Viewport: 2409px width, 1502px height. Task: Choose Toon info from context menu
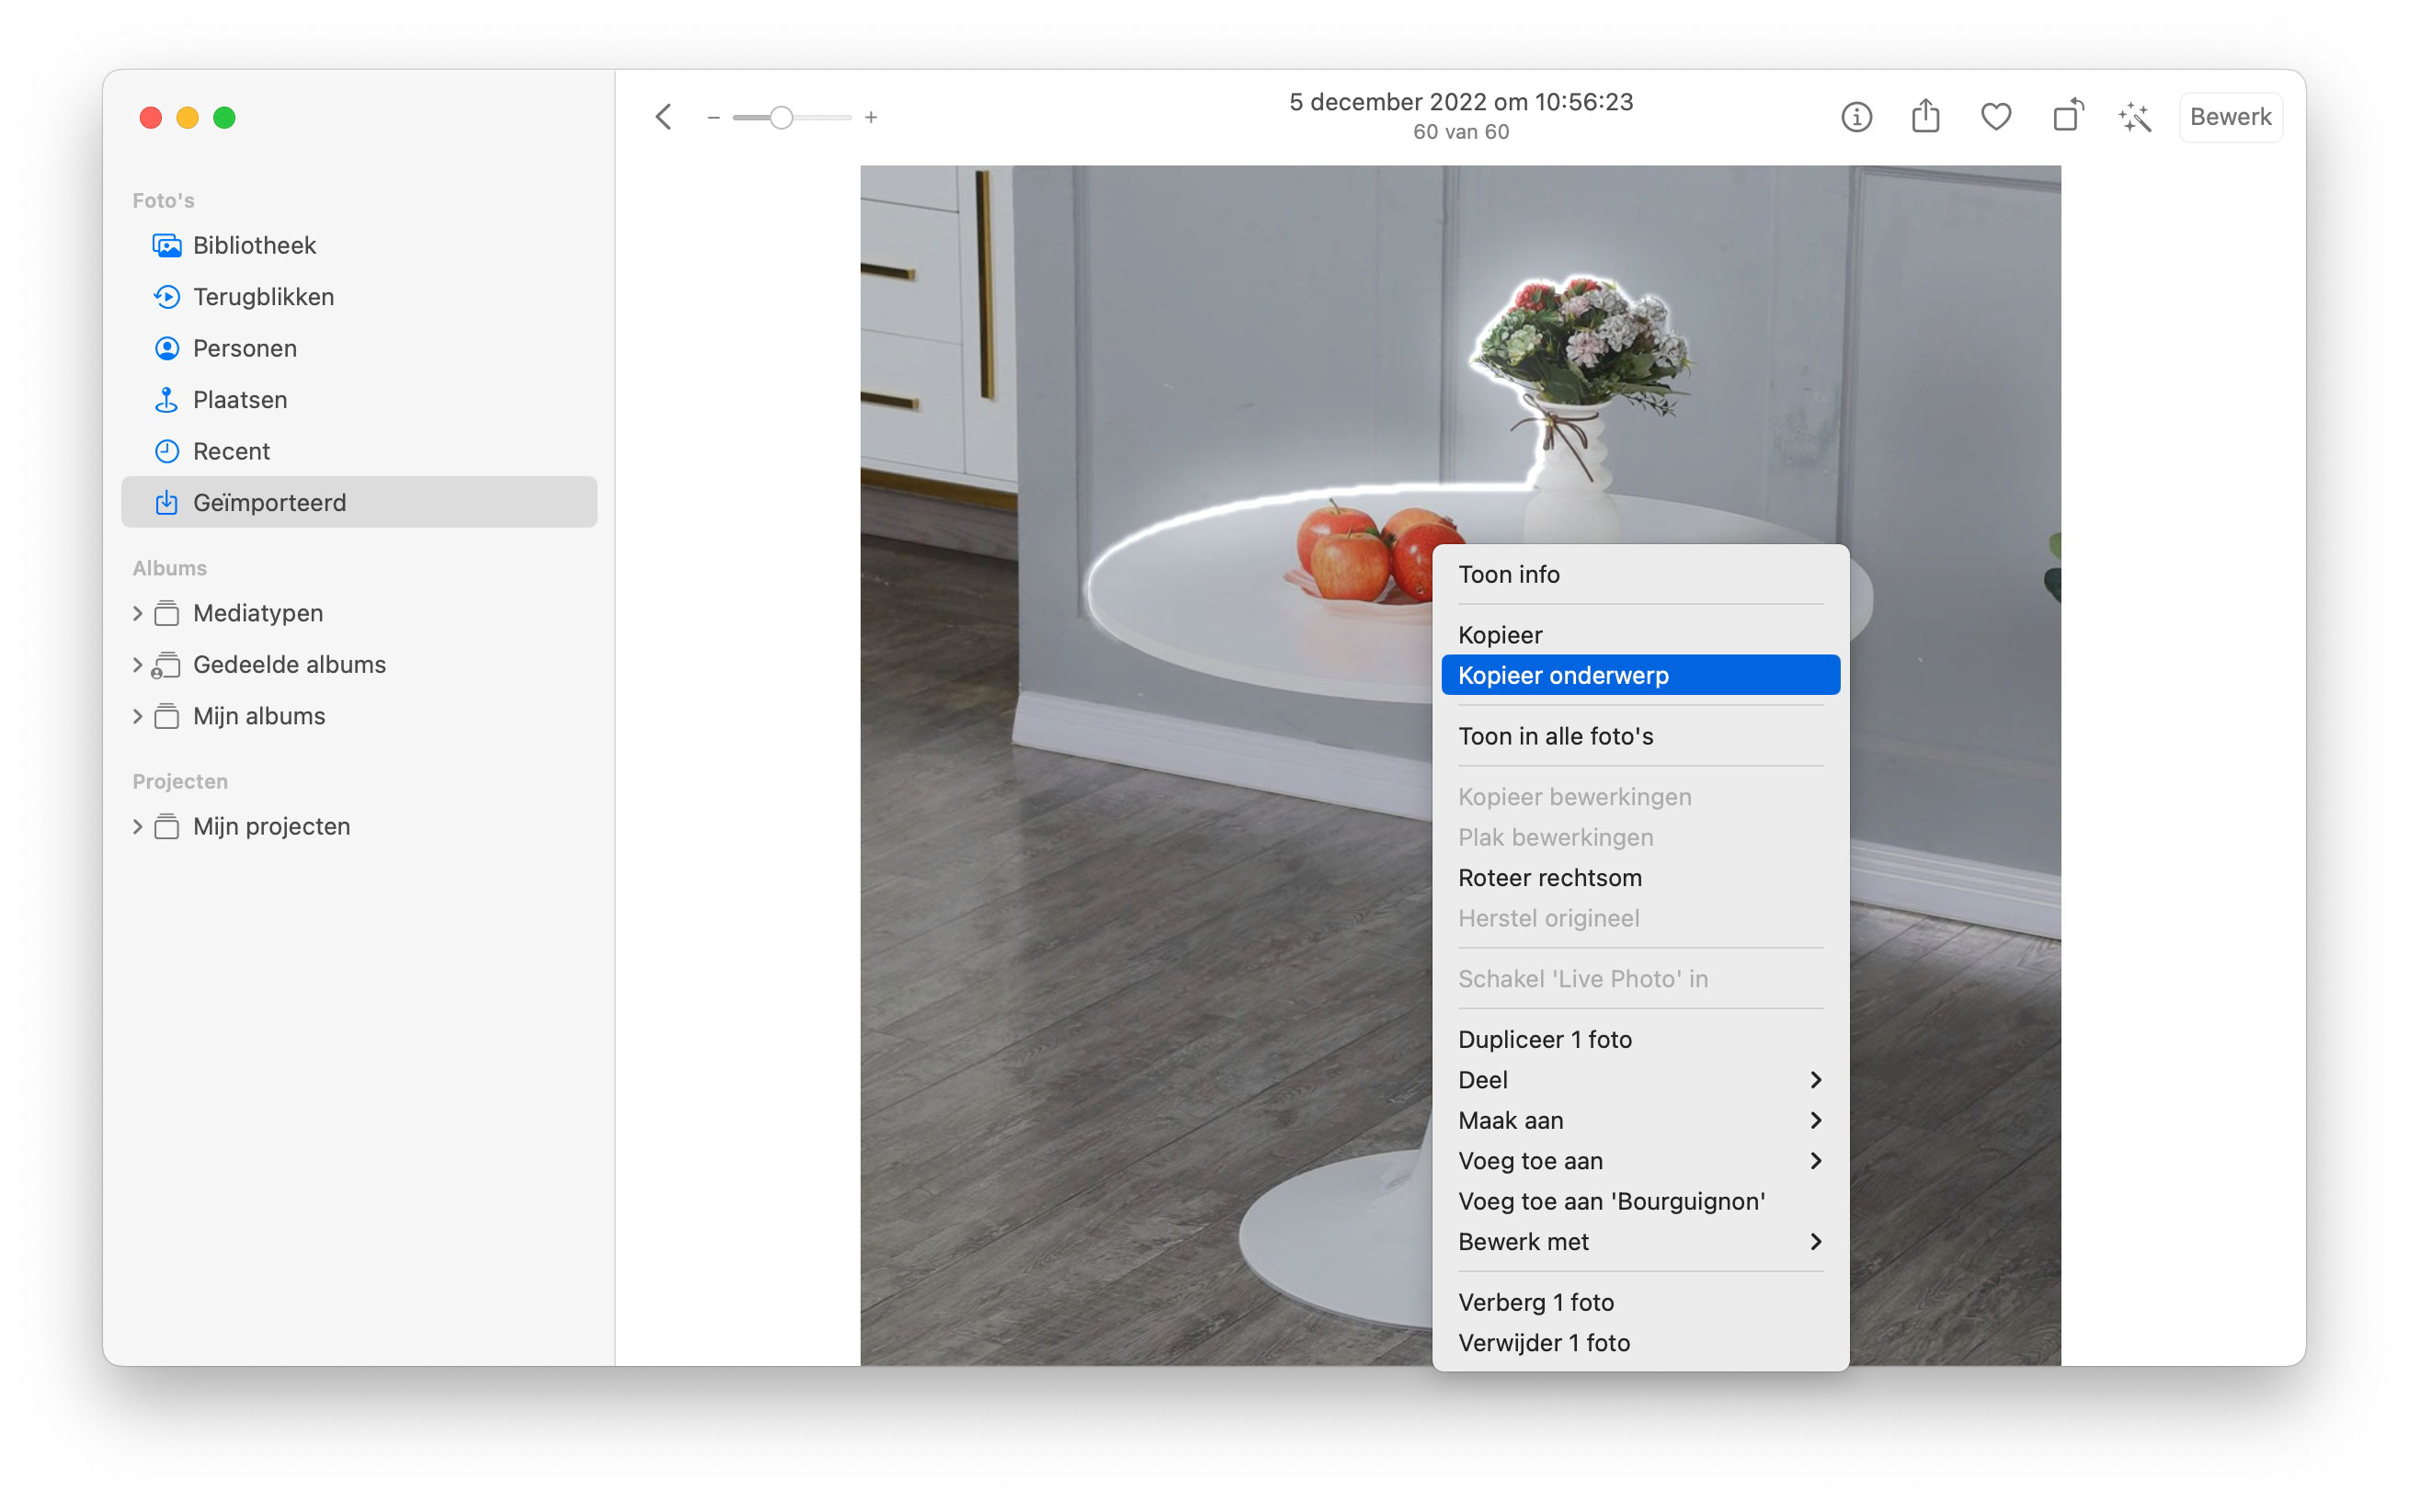1640,575
